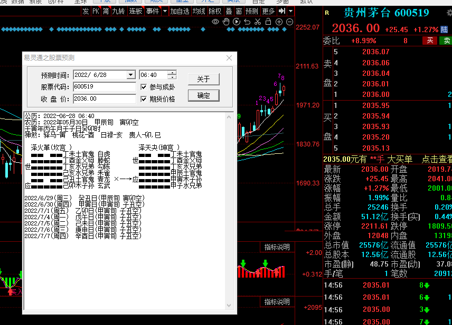
Task: Increase time with the spinner up arrow
Action: pyautogui.click(x=172, y=73)
